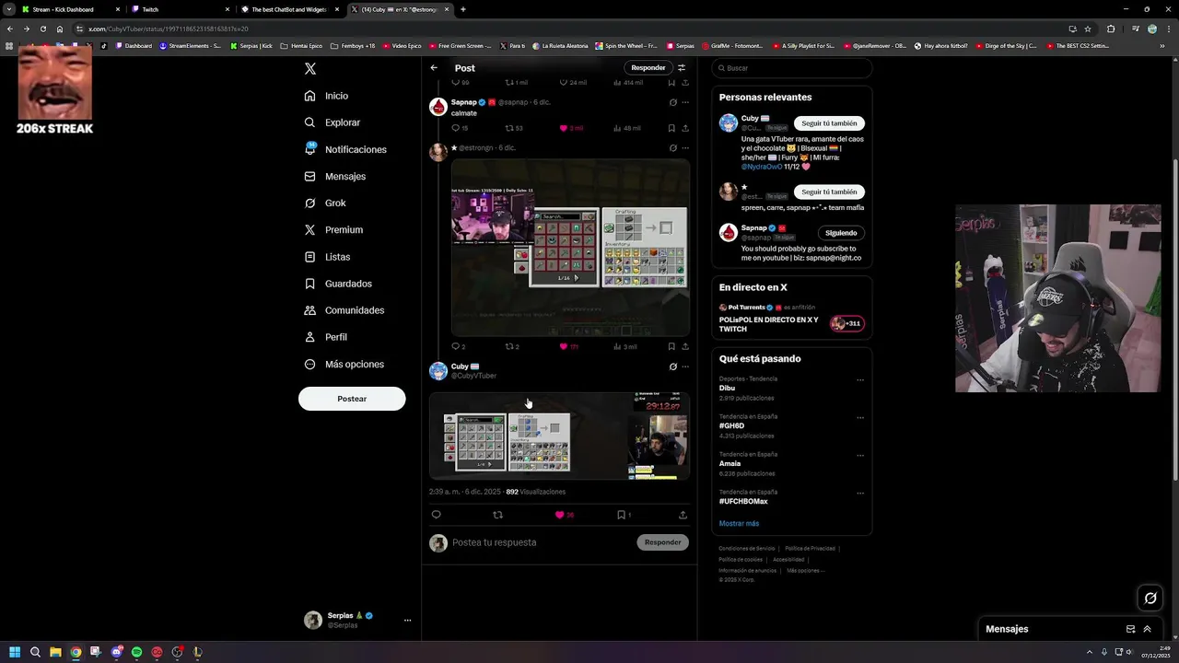Share Cuby's main post
This screenshot has width=1179, height=663.
click(683, 515)
